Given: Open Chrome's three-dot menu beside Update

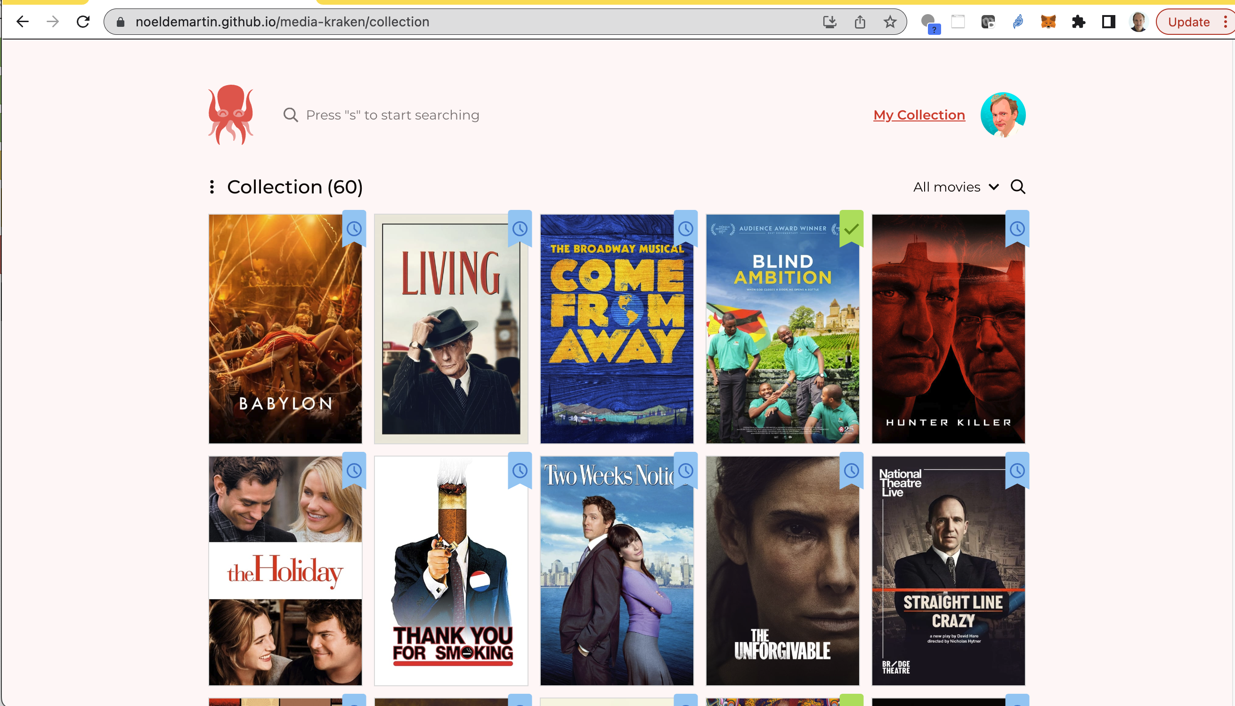Looking at the screenshot, I should 1226,22.
